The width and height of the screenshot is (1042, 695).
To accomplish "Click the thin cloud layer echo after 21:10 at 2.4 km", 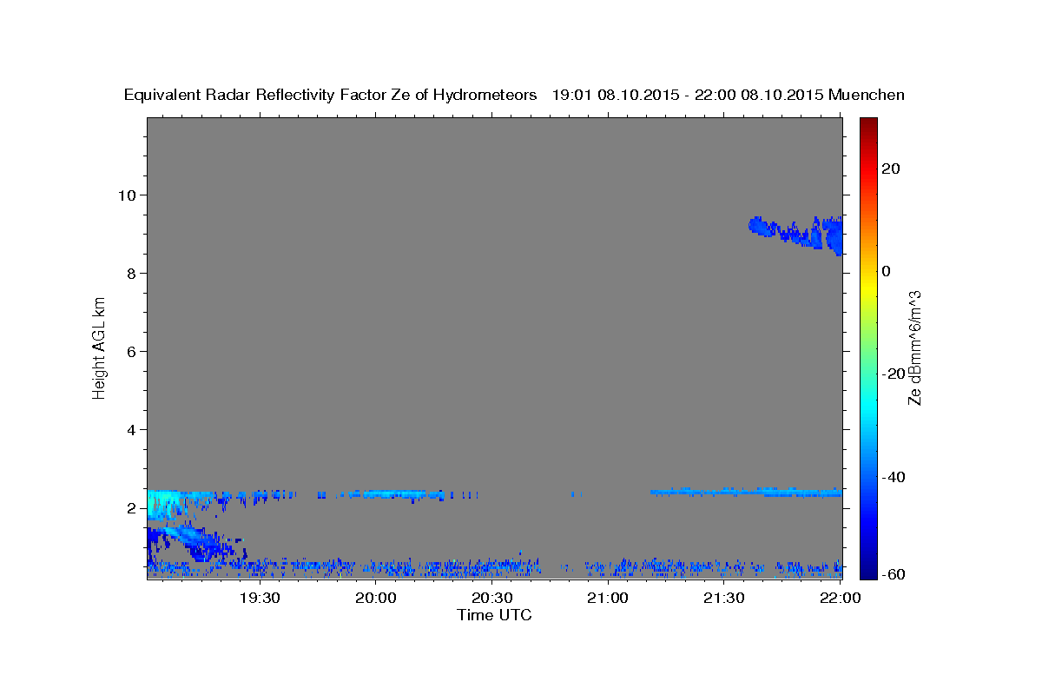I will click(746, 492).
